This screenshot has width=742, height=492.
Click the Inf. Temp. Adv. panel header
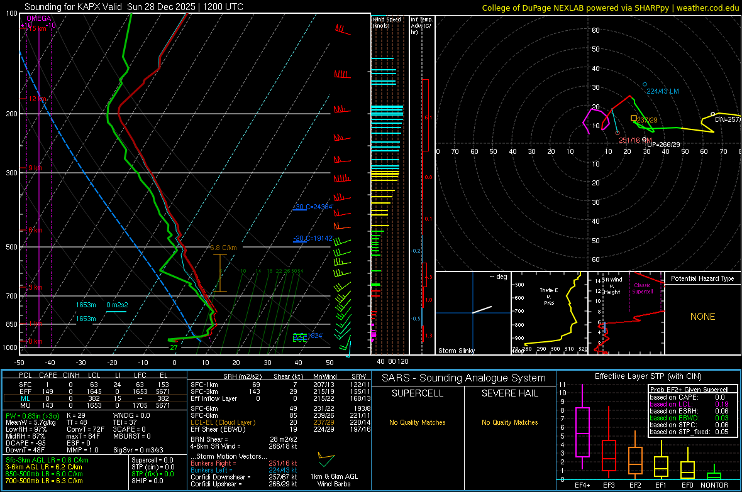[x=421, y=26]
